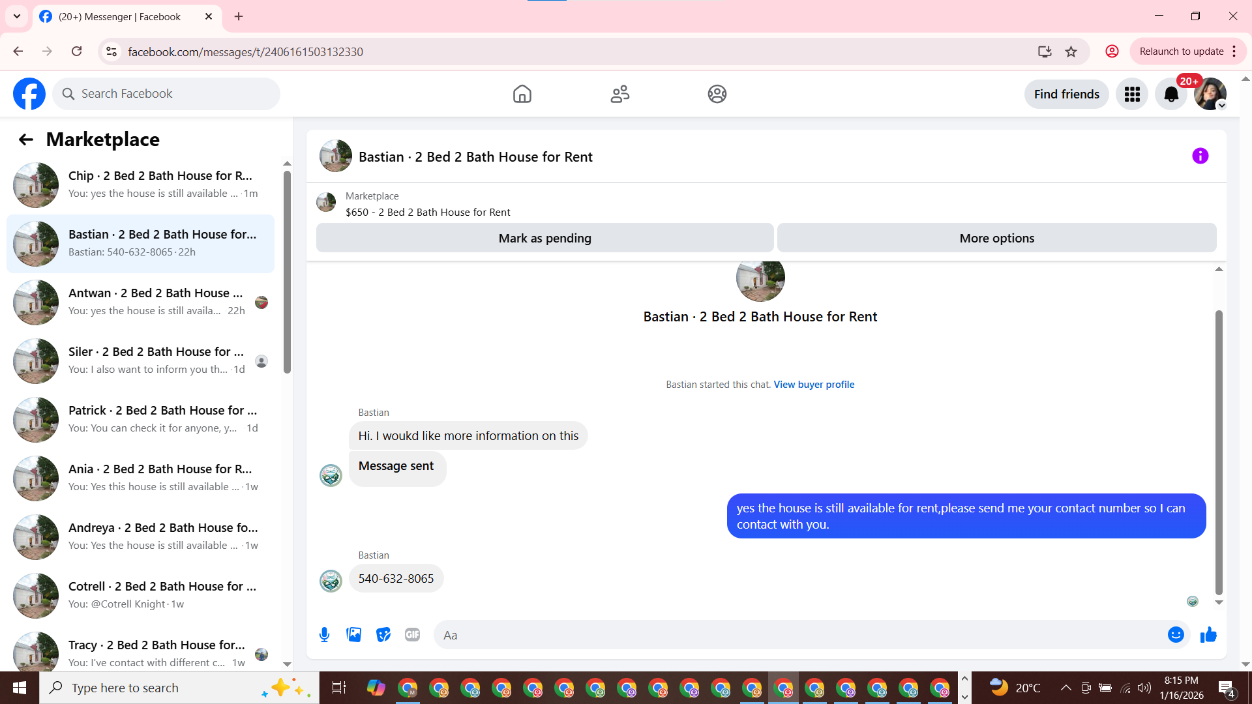Image resolution: width=1252 pixels, height=704 pixels.
Task: Open Chrome tab search dropdown arrow
Action: pos(17,16)
